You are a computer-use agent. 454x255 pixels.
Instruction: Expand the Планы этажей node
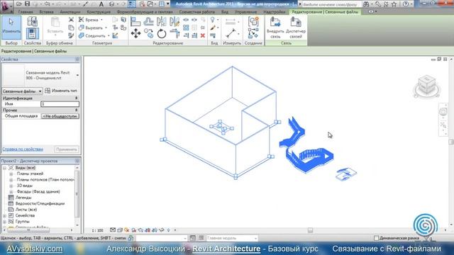[x=11, y=174]
